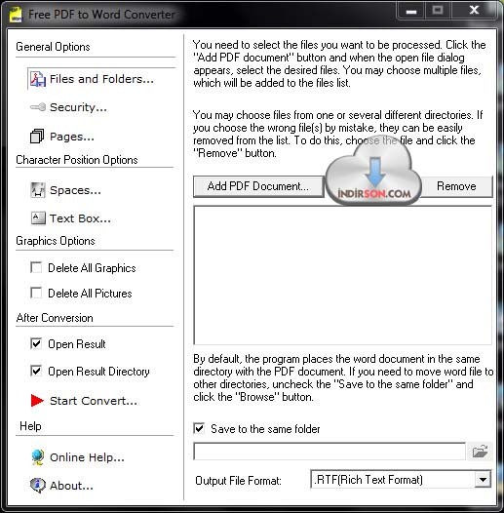This screenshot has width=504, height=513.
Task: Click the output folder path field
Action: 330,452
